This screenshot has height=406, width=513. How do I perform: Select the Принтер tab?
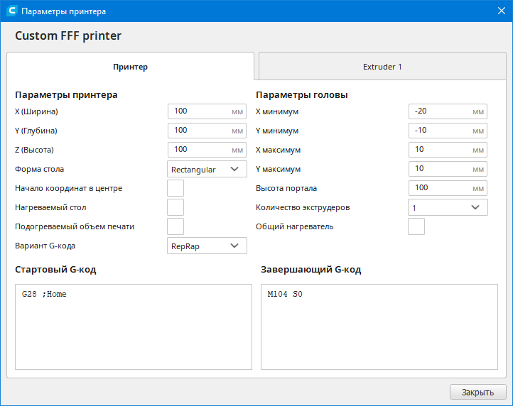tap(131, 67)
